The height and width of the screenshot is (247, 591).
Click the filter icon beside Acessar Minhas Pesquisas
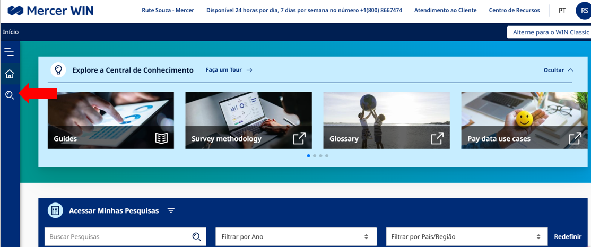coord(171,211)
